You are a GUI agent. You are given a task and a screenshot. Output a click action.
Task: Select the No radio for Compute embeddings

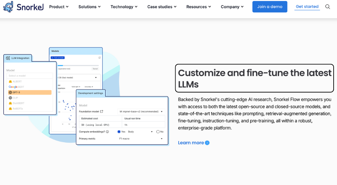(x=158, y=132)
